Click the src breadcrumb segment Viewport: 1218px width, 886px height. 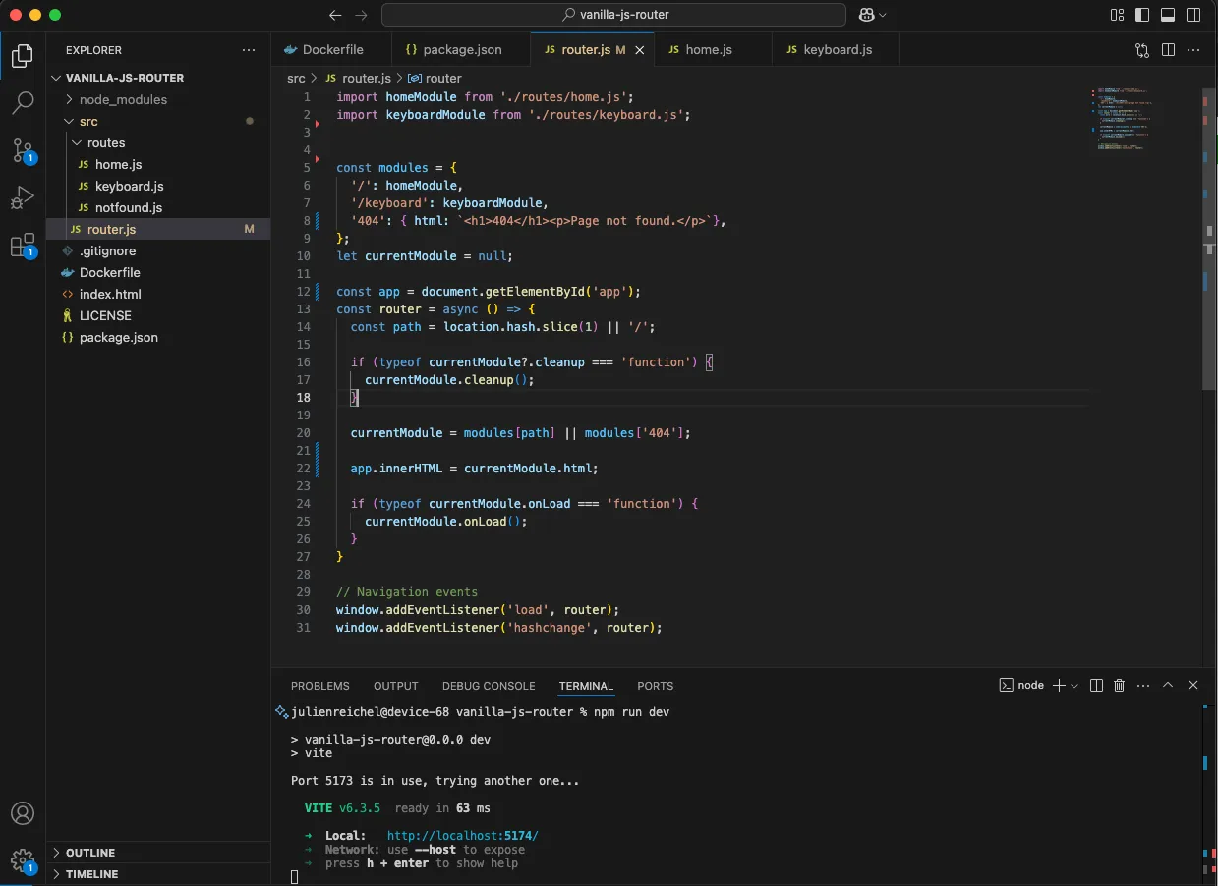[296, 78]
